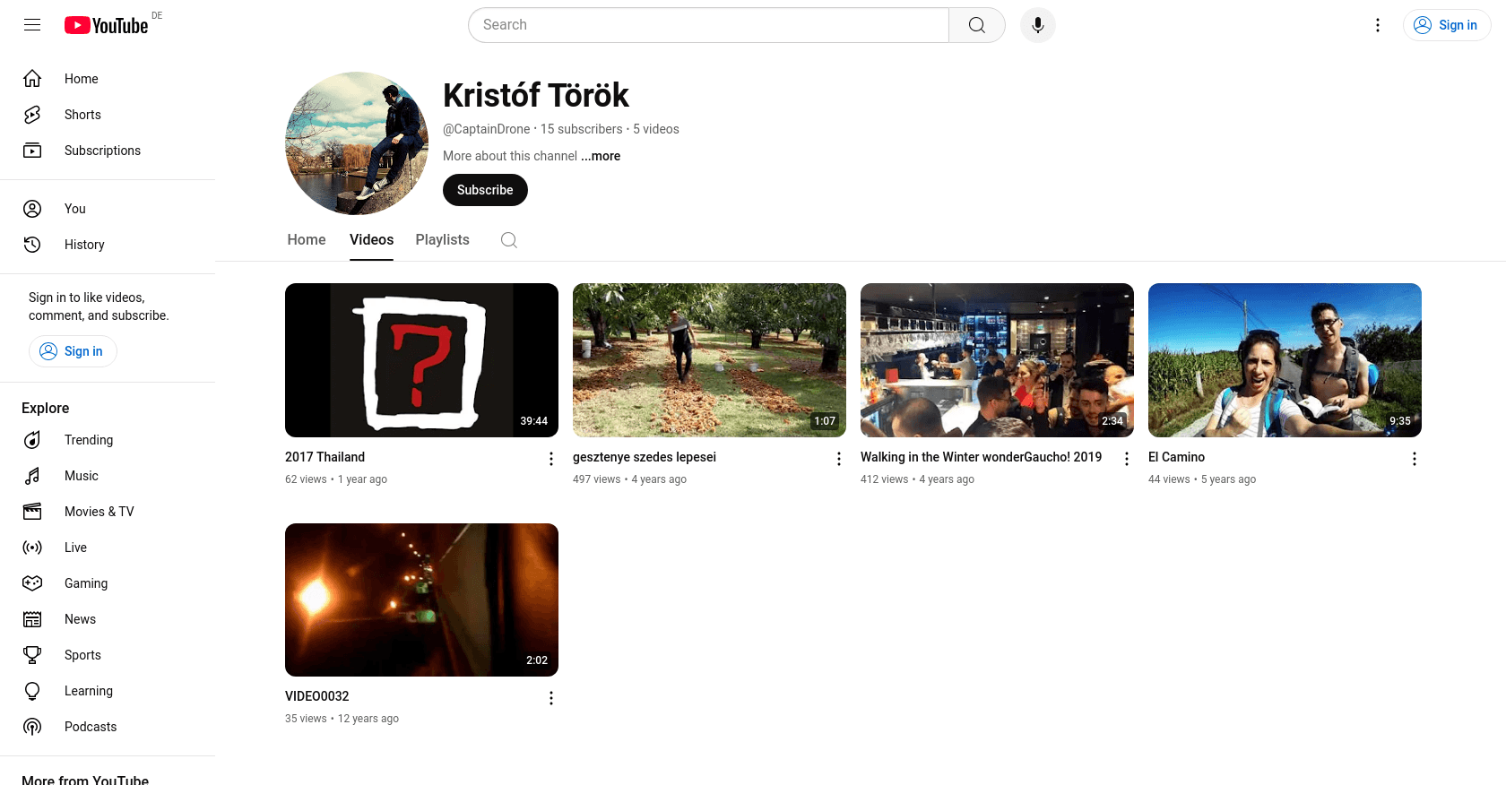This screenshot has width=1506, height=785.
Task: Switch to the channel Home tab
Action: [x=307, y=240]
